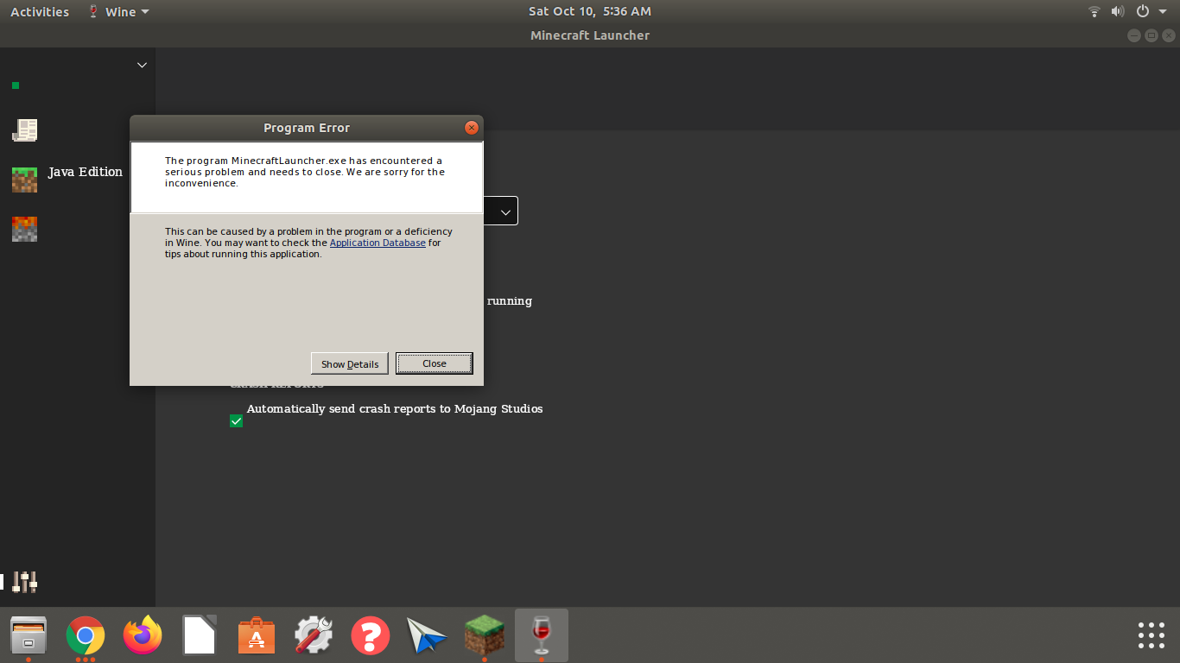Screen dimensions: 1180x663
Task: Open the clock and calendar panel
Action: tap(590, 11)
